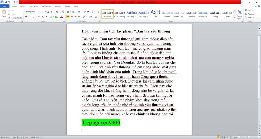Apply the Title style
The height and width of the screenshot is (139, 261).
coord(155,14)
